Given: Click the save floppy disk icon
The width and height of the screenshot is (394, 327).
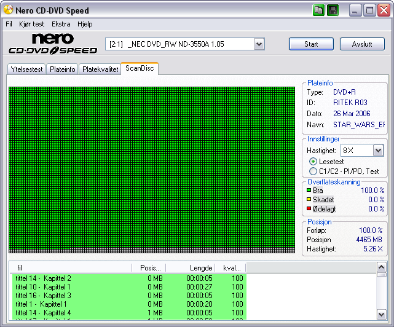Looking at the screenshot, I should 333,10.
